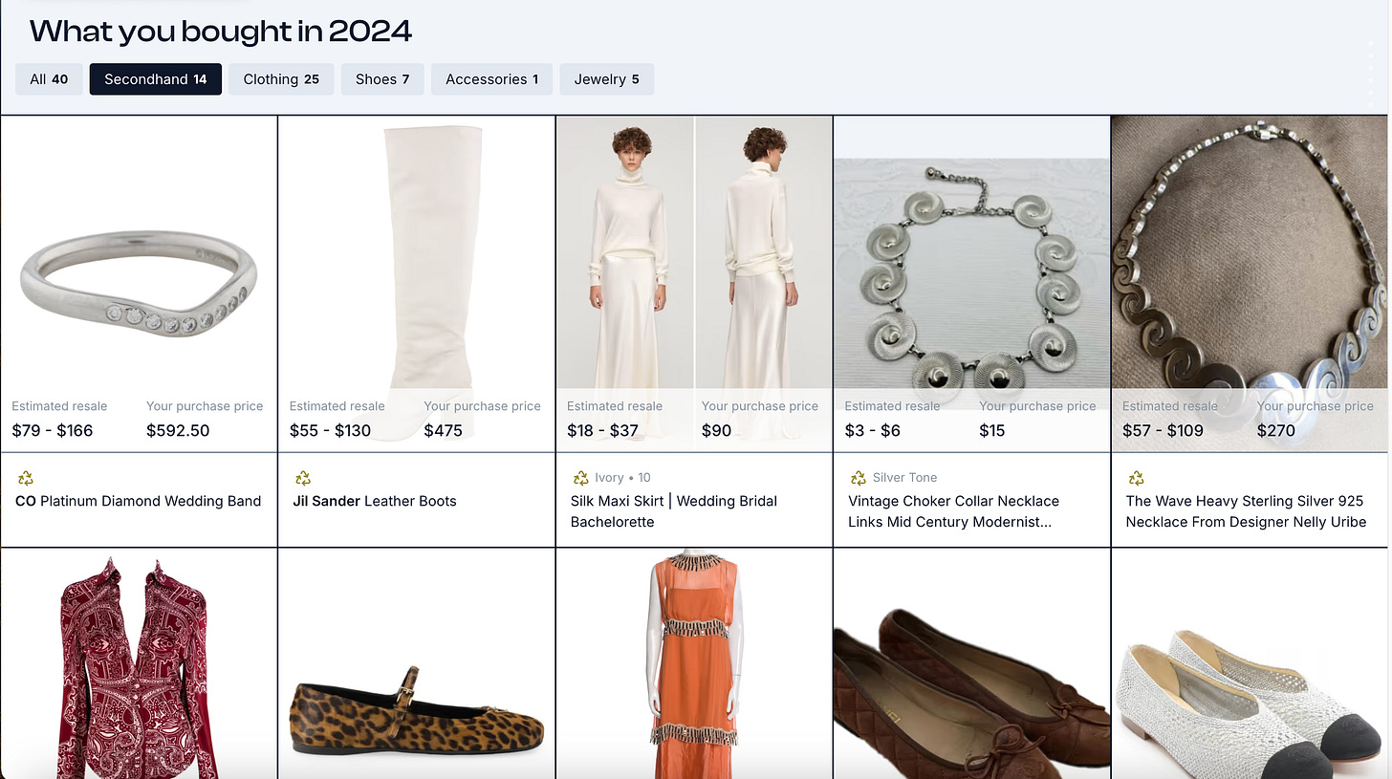Screen dimensions: 1392x779
Task: Click the recycle icon on the Nelly Uribe necklace card
Action: [1136, 478]
